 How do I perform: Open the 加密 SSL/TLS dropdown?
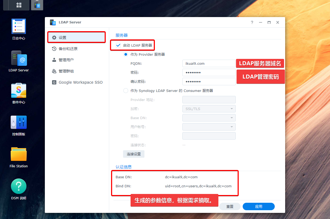click(209, 109)
